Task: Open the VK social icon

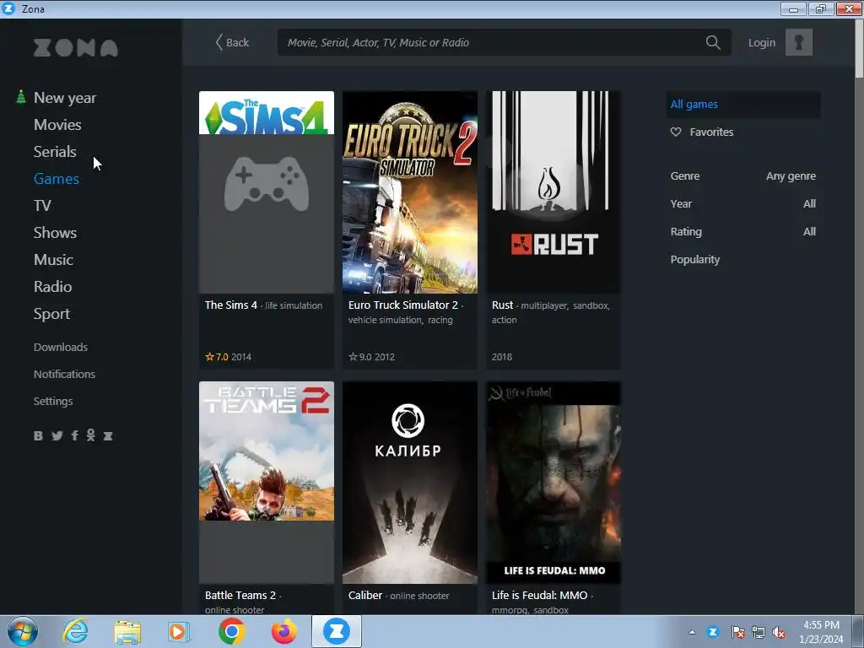Action: (x=38, y=436)
